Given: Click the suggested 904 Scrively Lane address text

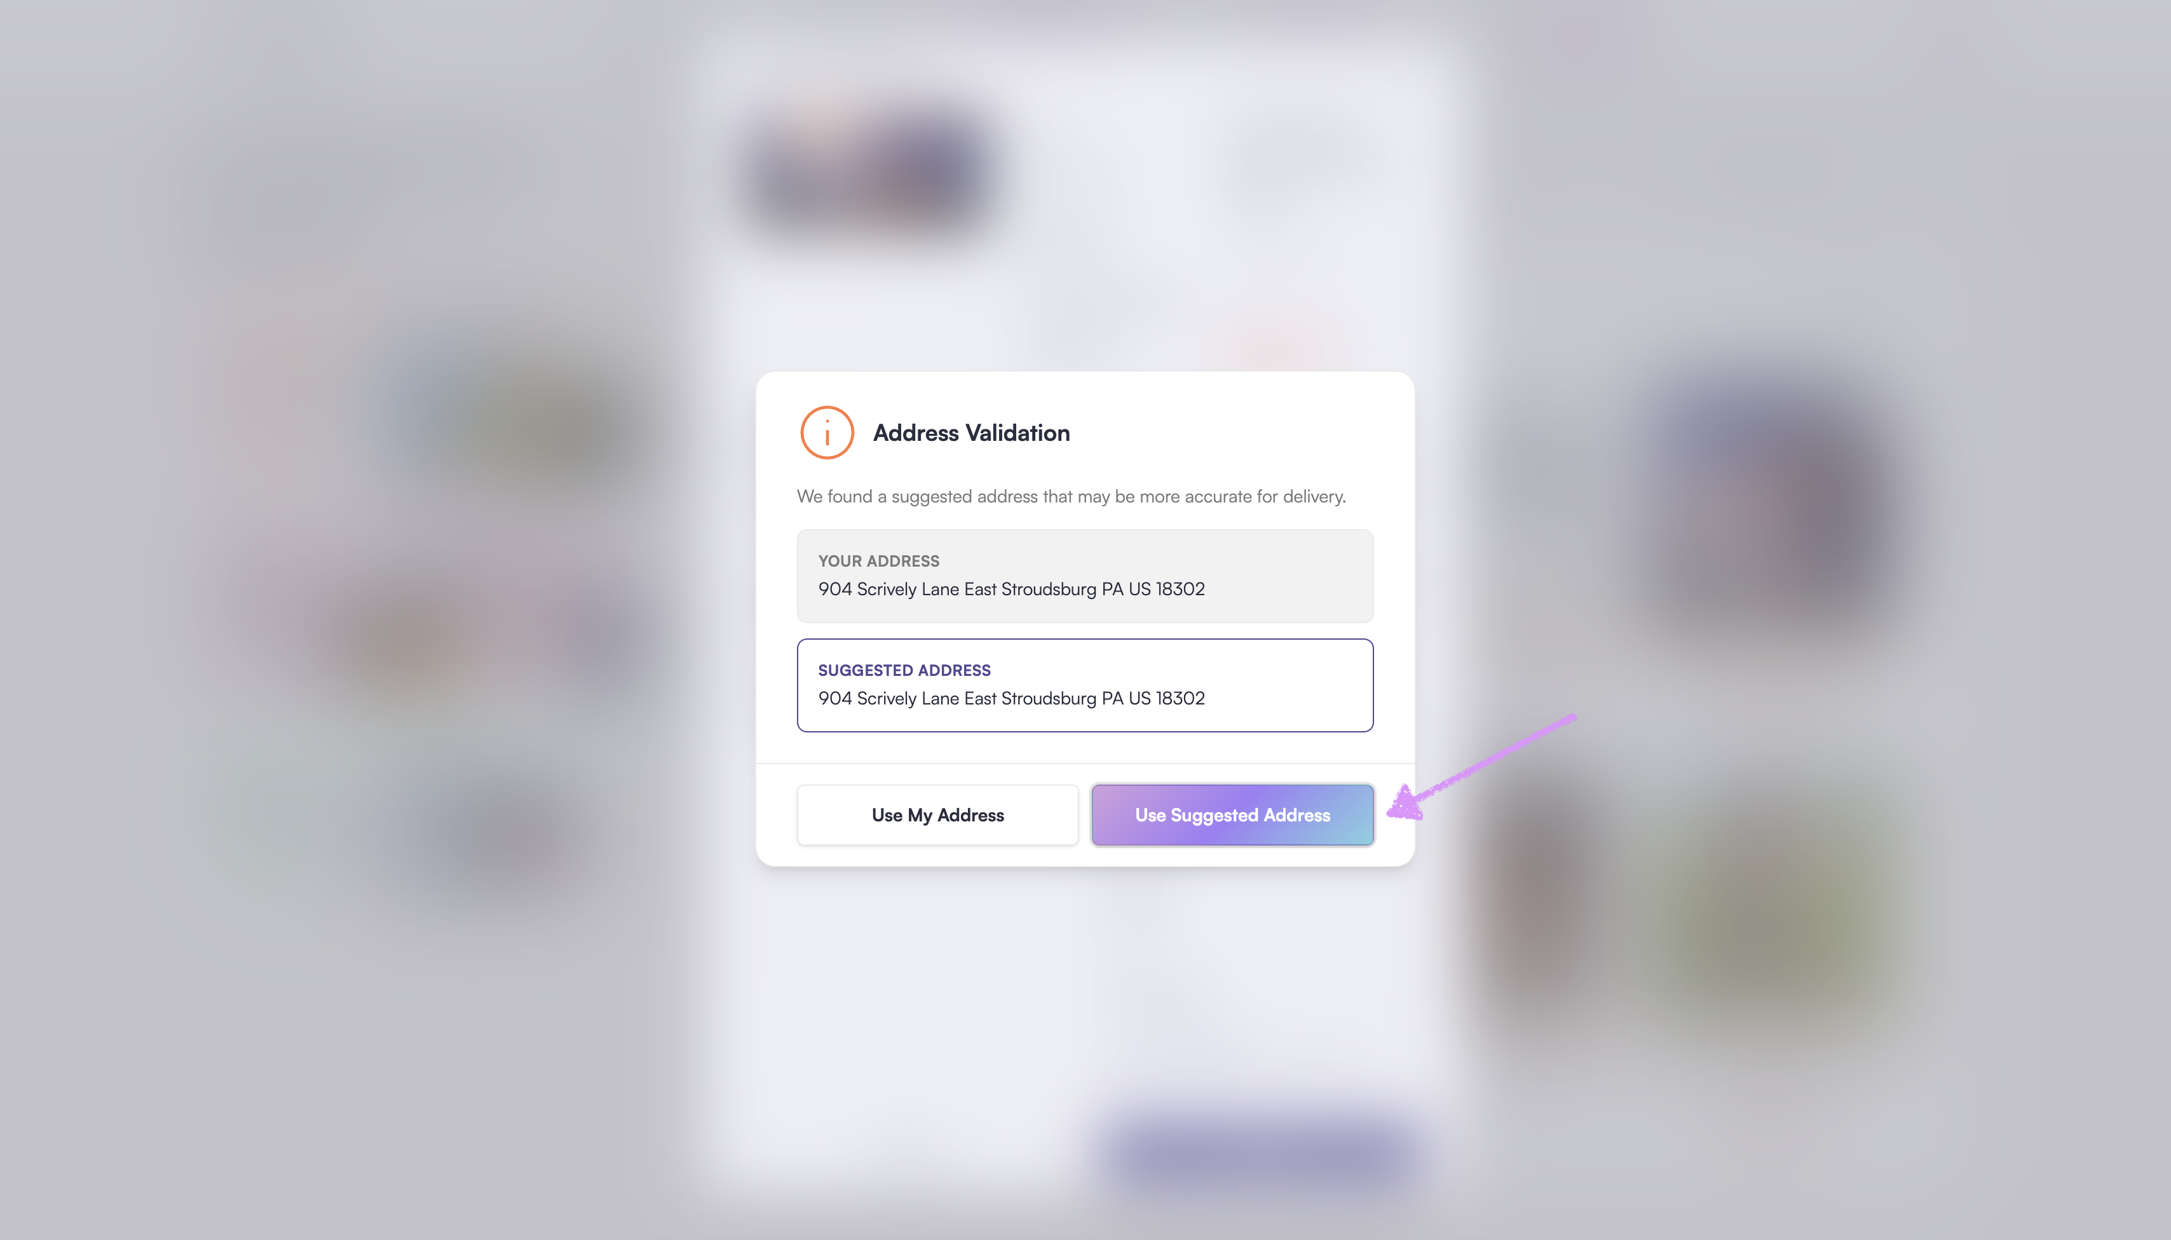Looking at the screenshot, I should tap(1011, 698).
